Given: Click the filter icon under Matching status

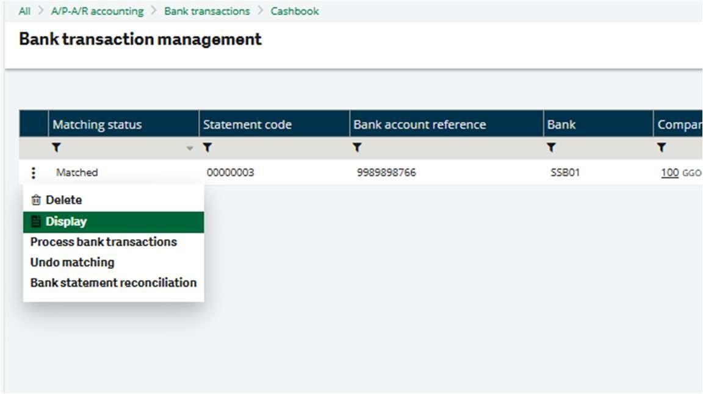Looking at the screenshot, I should tap(57, 148).
